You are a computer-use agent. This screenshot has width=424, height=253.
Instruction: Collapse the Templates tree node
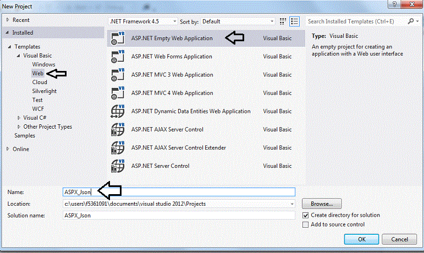click(x=9, y=47)
